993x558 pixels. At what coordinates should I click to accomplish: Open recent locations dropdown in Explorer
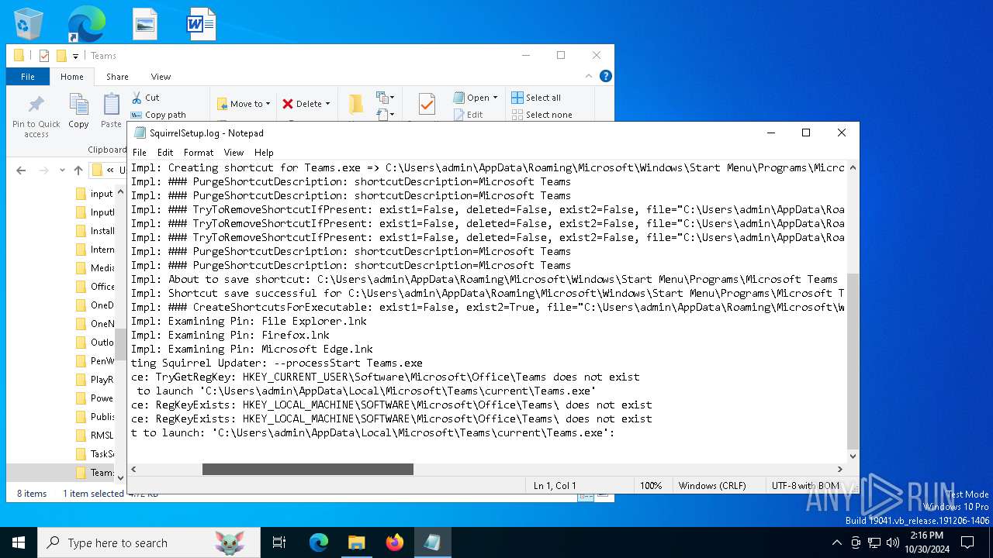(61, 170)
